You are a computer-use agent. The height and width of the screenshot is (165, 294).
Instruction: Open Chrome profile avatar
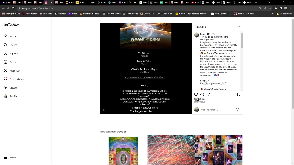[x=286, y=8]
